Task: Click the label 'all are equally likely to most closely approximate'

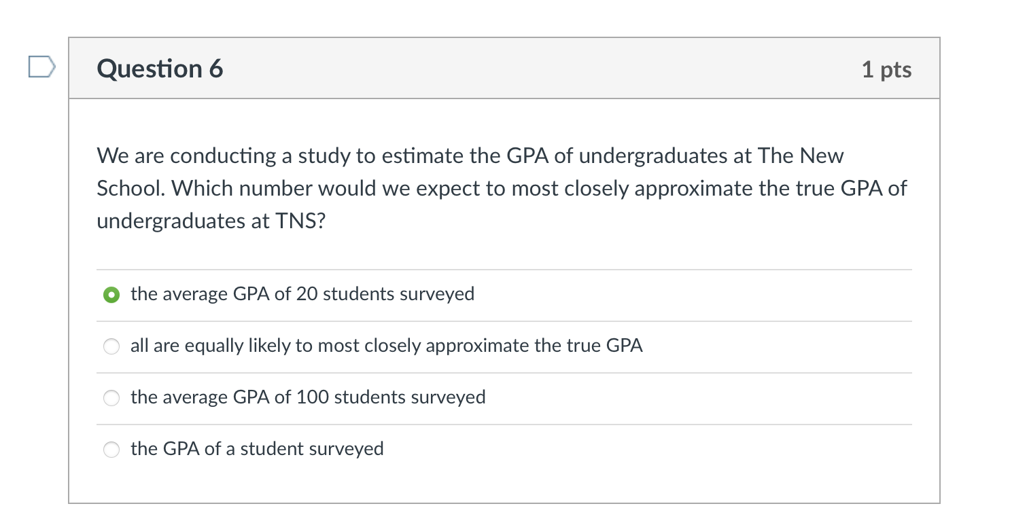Action: pos(387,346)
